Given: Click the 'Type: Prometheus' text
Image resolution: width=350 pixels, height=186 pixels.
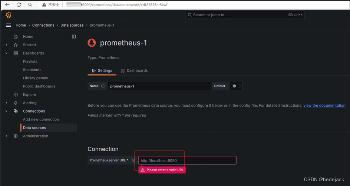Looking at the screenshot, I should coord(103,57).
